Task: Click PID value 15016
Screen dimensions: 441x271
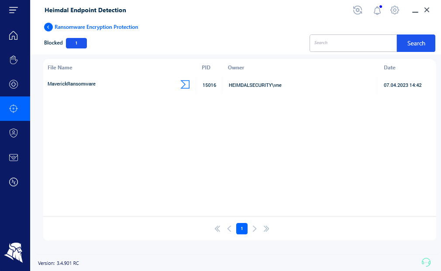Action: point(209,85)
